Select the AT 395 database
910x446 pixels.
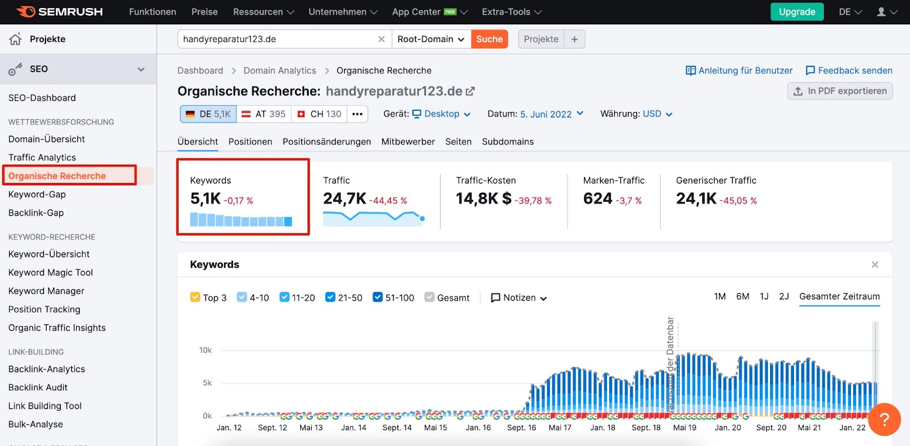coord(264,114)
